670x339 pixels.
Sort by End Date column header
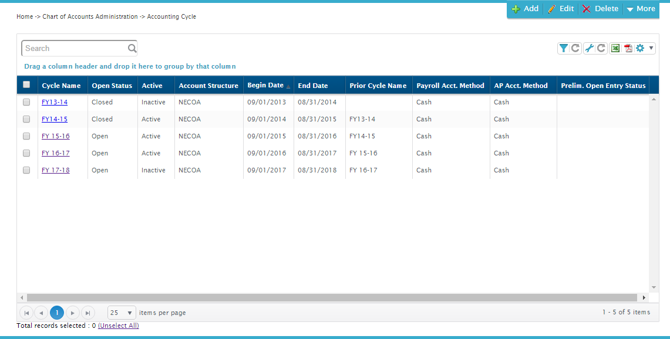(313, 86)
